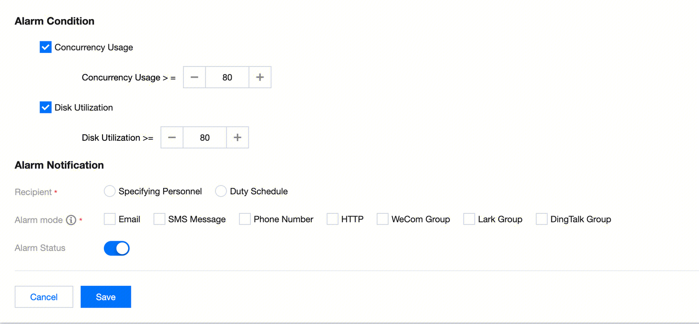Click the Save button
This screenshot has height=324, width=699.
click(x=106, y=297)
